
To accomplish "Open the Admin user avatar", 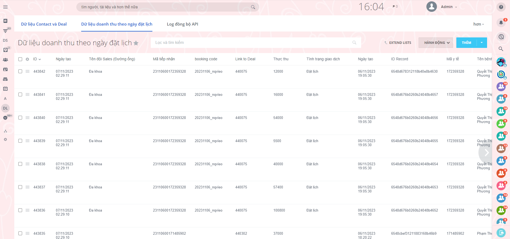I will 432,7.
